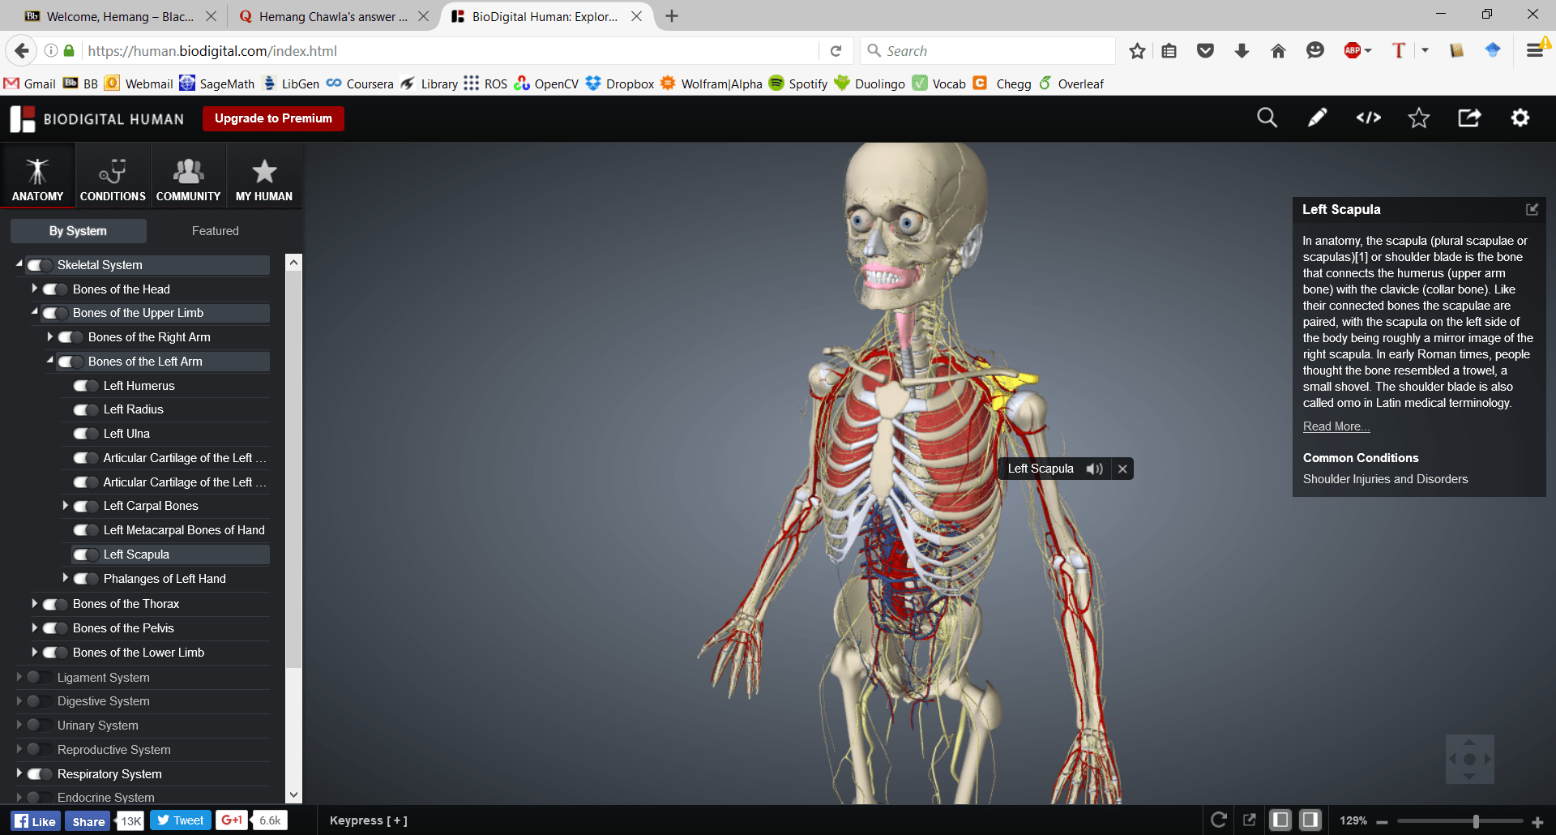Expand the Phalanges of Left Hand
Viewport: 1556px width, 835px height.
pyautogui.click(x=66, y=578)
